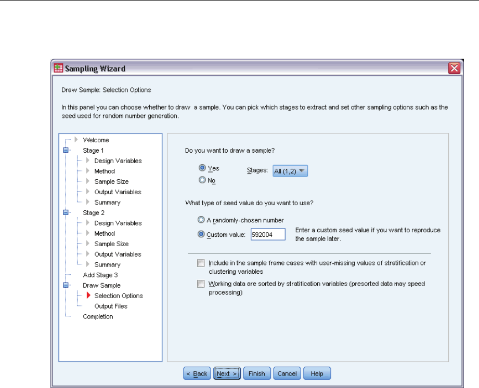Click the red current-step arrow marker

point(88,295)
